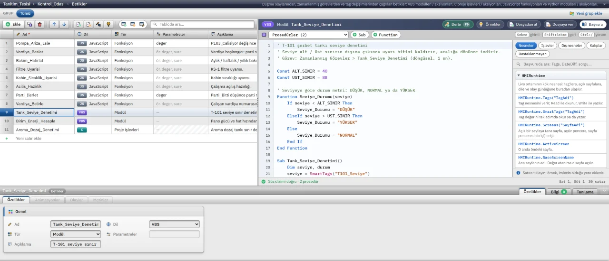609x261 pixels.
Task: Click the document icon beside the stamp icon
Action: 88,24
